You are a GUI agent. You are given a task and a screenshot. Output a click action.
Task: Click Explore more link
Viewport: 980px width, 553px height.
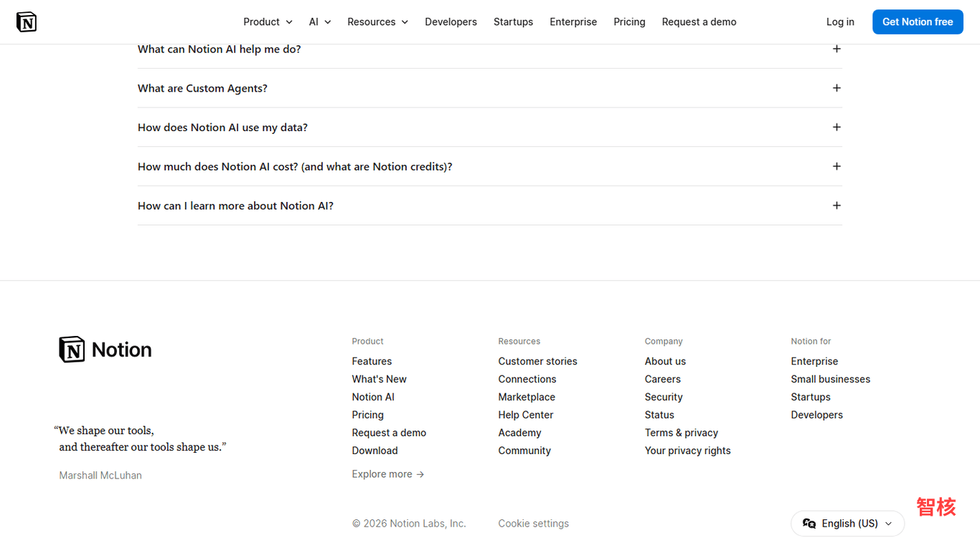[388, 474]
